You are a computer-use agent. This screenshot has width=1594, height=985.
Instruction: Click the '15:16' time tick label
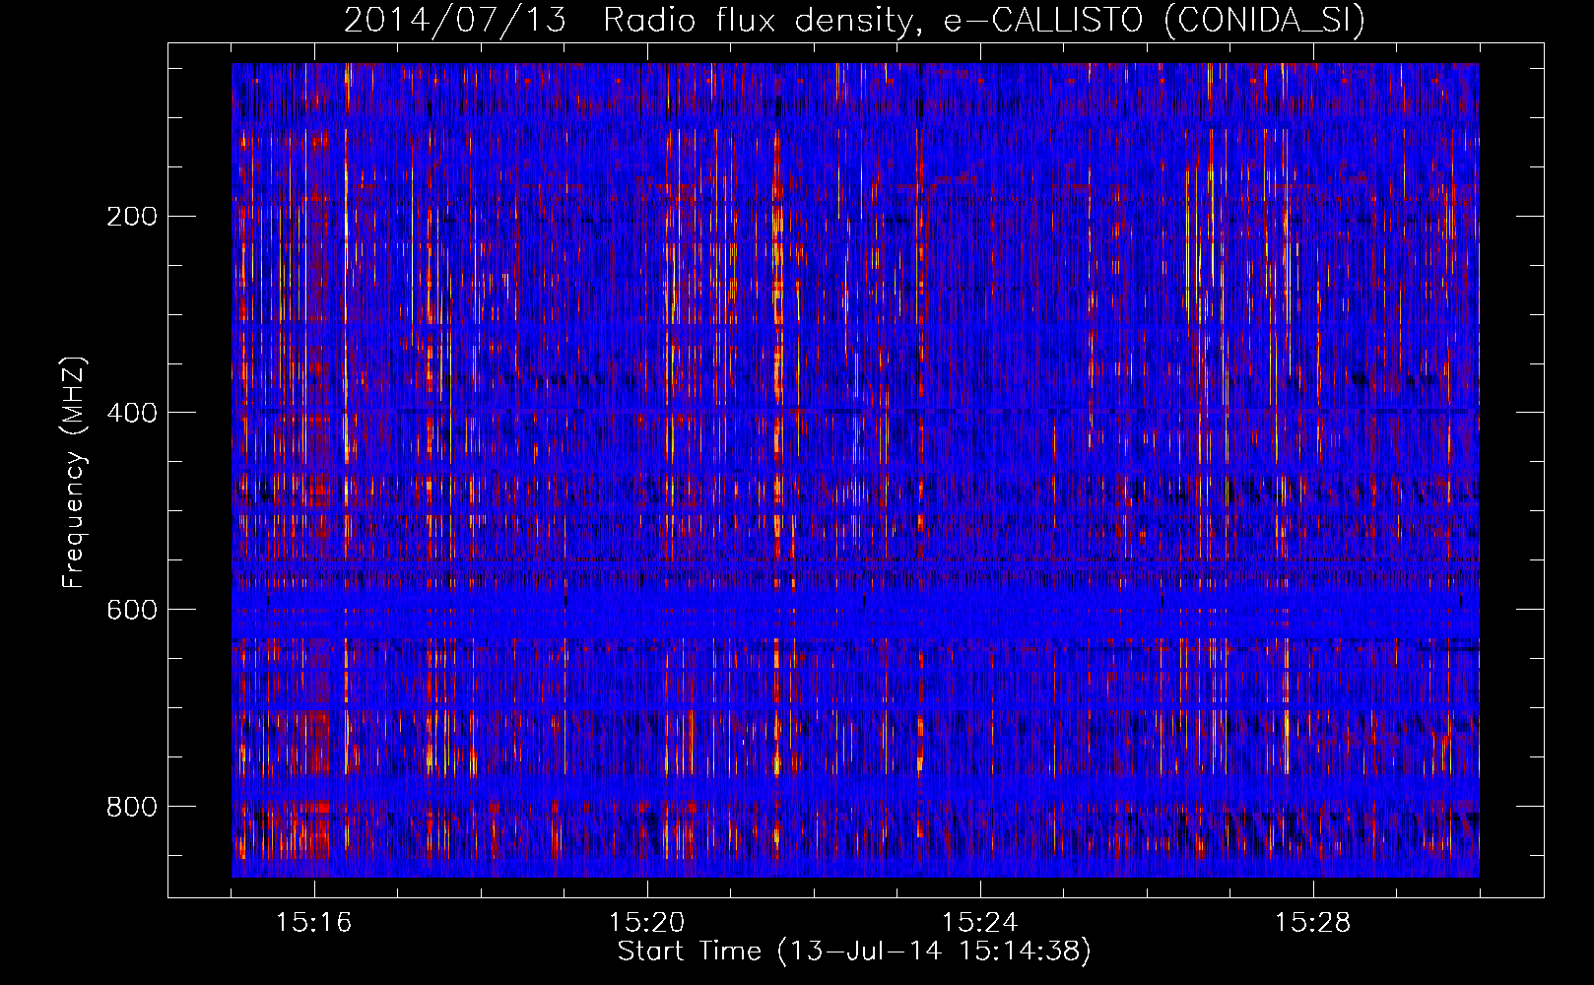314,923
